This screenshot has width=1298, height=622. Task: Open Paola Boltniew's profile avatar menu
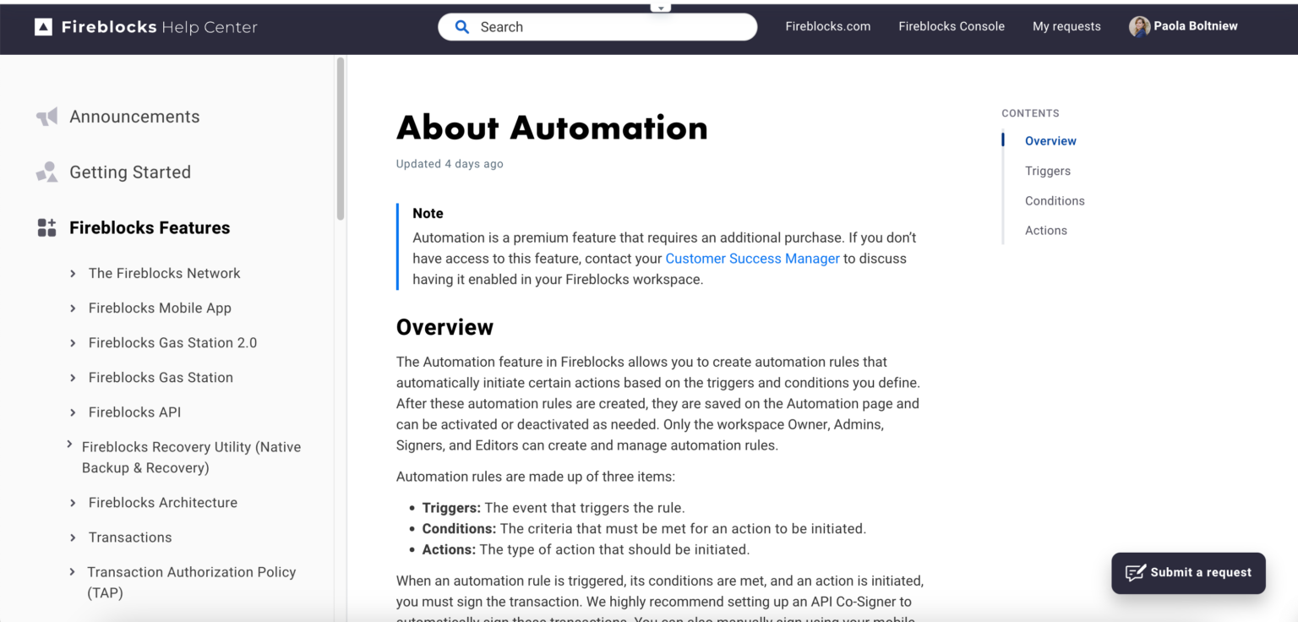click(x=1141, y=26)
